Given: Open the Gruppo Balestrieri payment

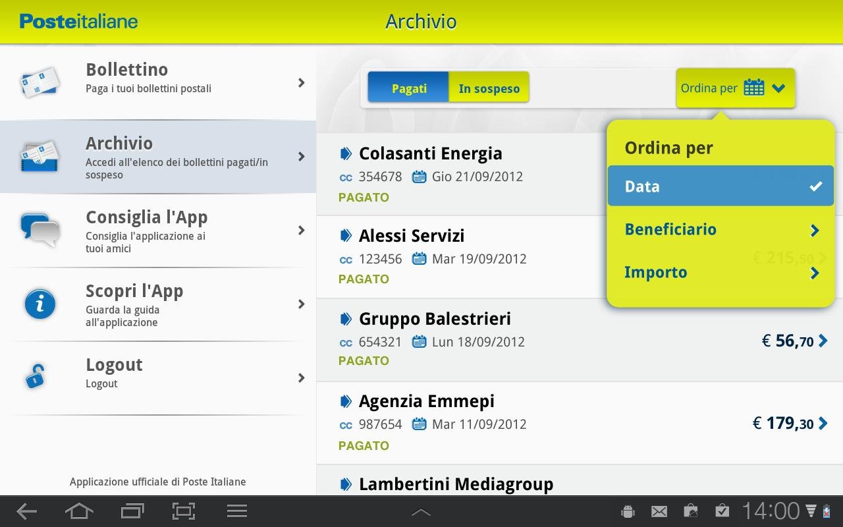Looking at the screenshot, I should [x=580, y=340].
